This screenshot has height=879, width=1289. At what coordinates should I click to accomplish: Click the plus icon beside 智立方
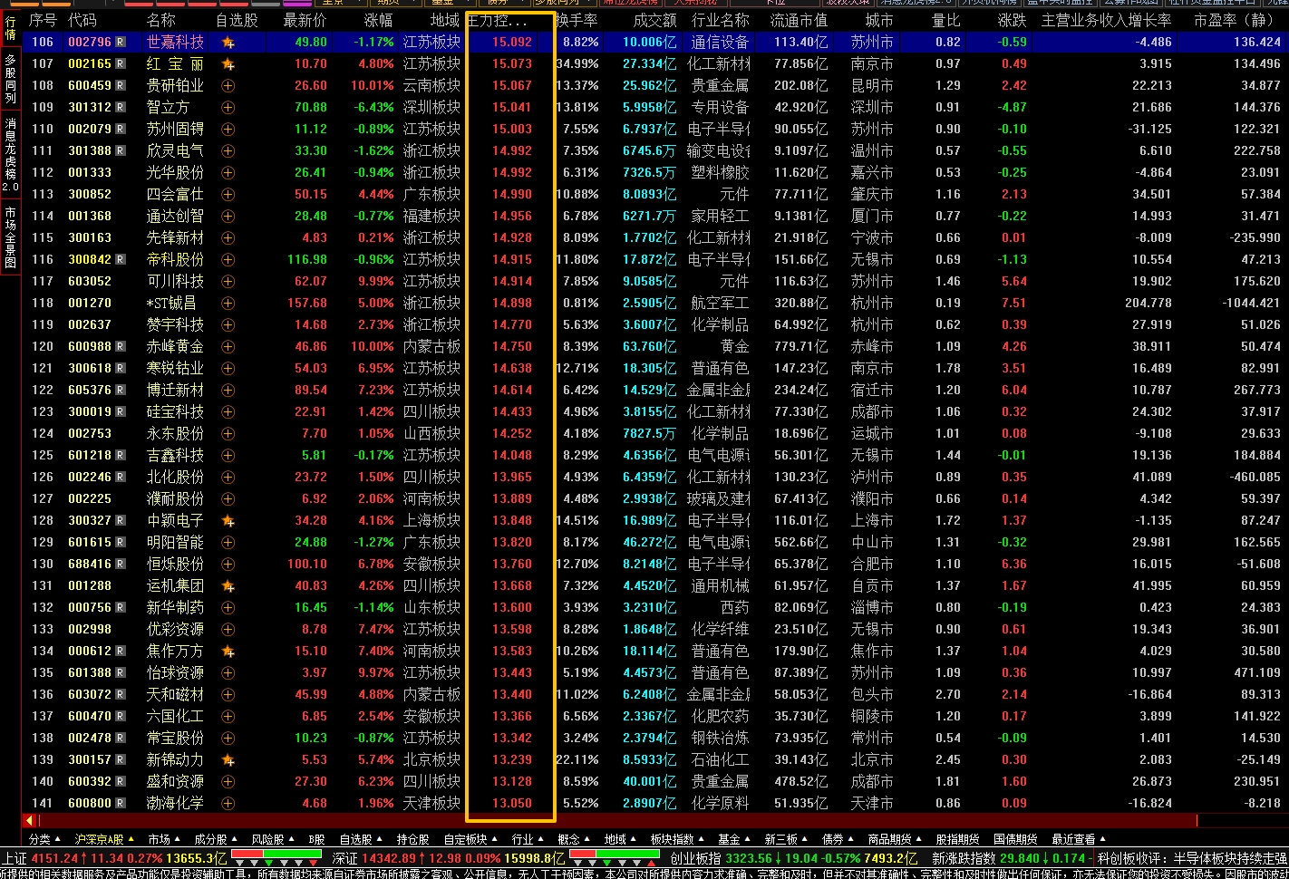click(x=228, y=107)
